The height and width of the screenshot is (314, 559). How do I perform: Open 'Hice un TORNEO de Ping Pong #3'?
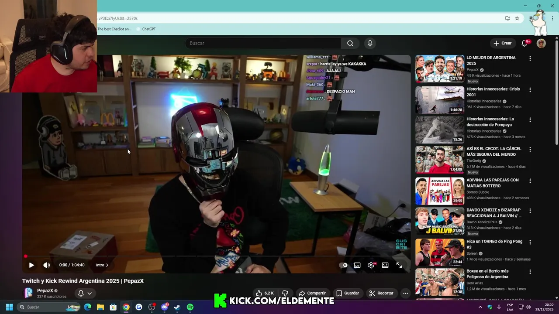(494, 244)
